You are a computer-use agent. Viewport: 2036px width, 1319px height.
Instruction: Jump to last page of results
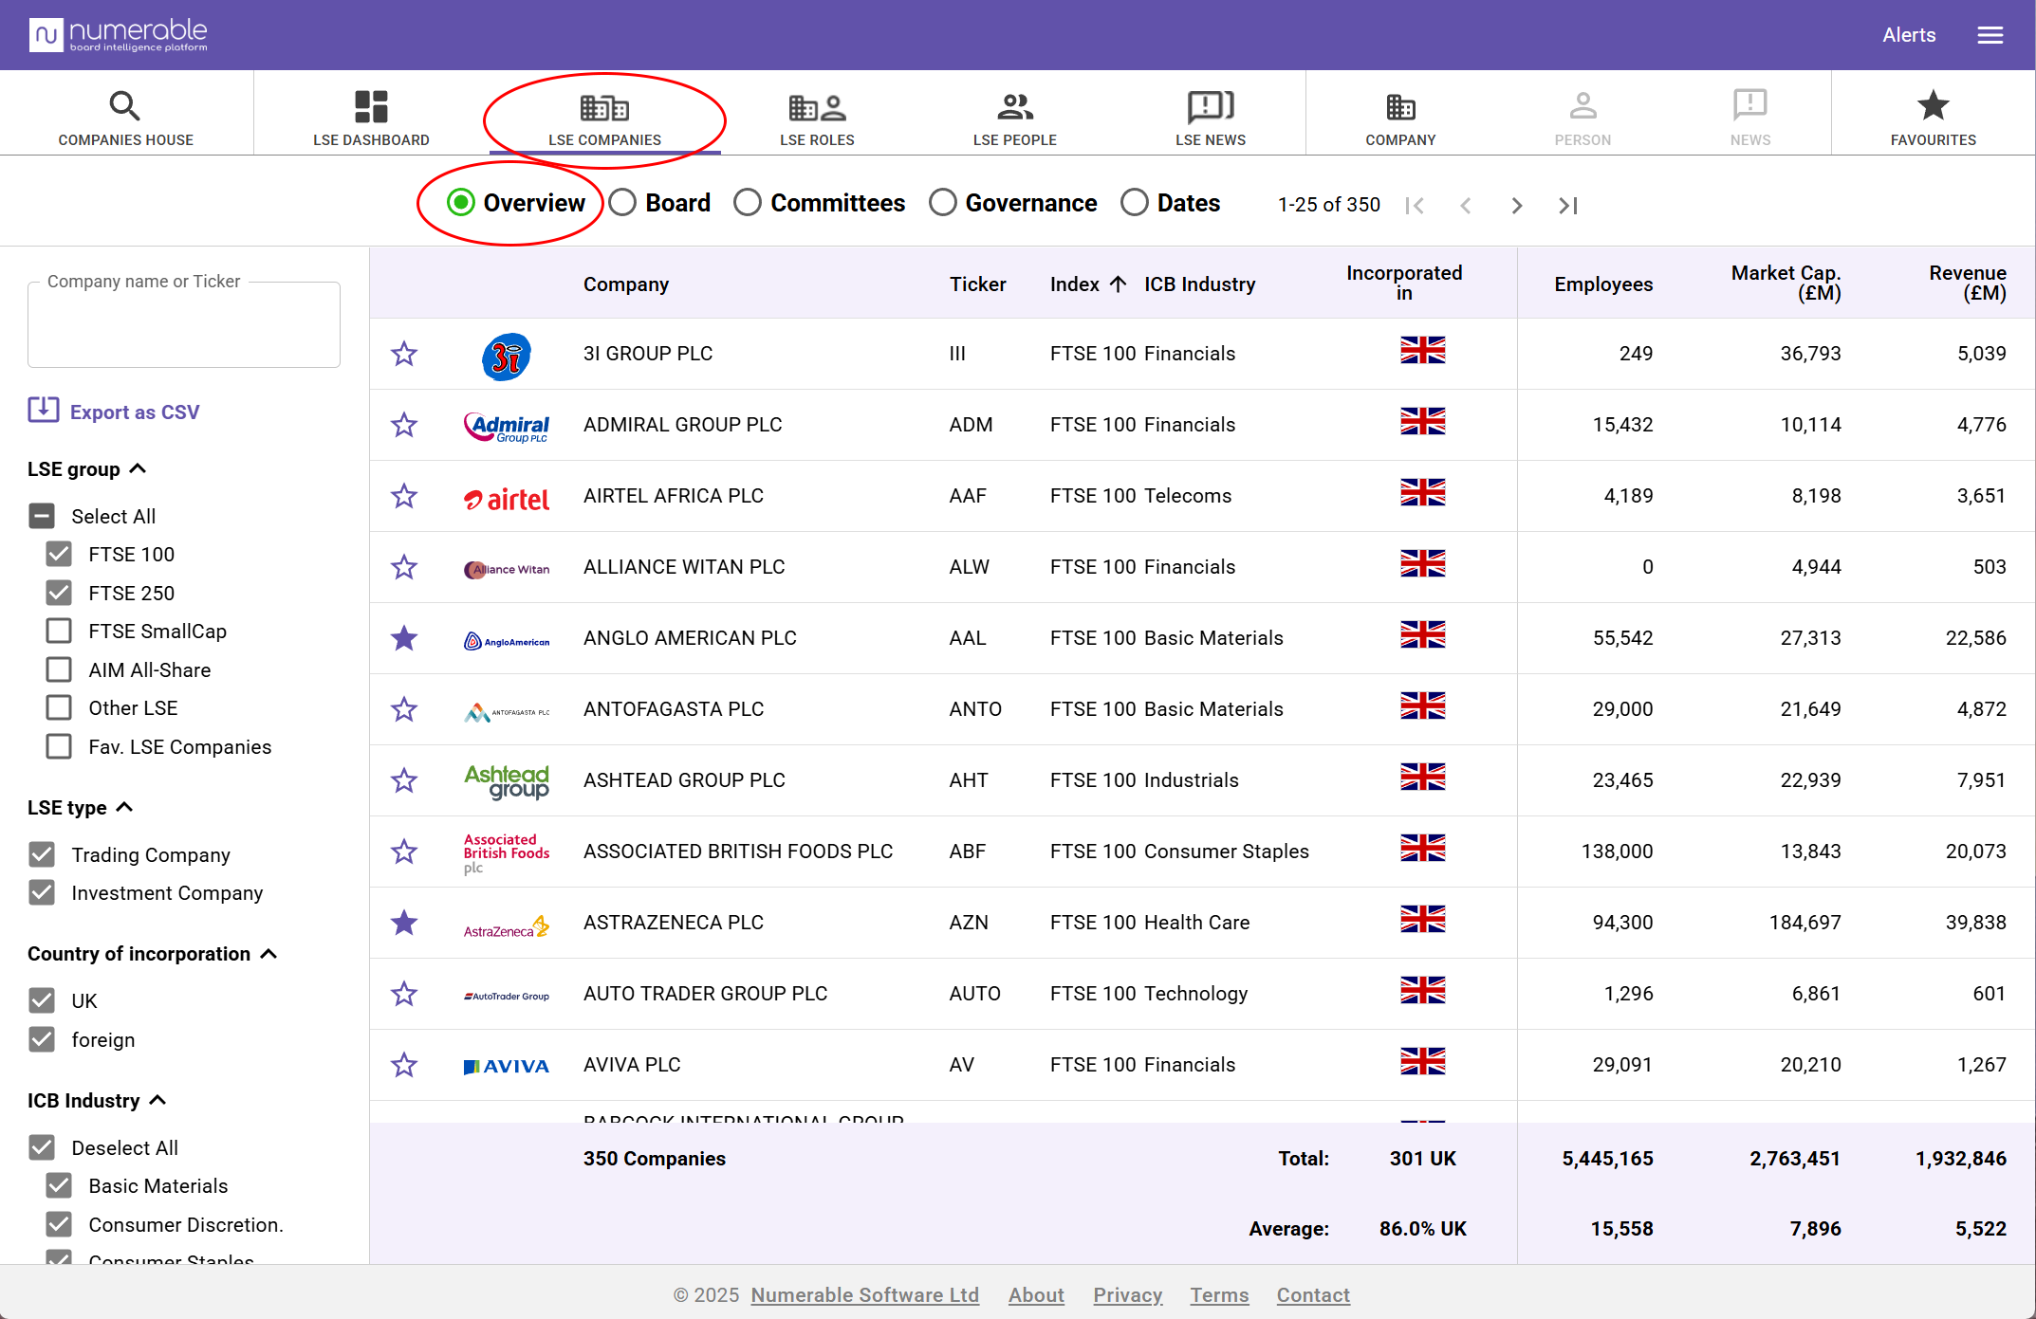coord(1567,205)
